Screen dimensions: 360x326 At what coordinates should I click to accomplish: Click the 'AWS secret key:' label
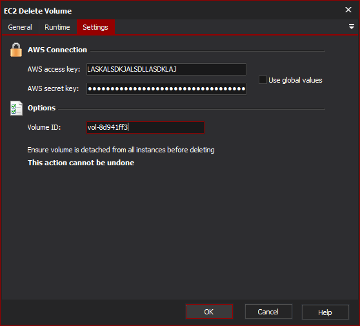pos(53,88)
